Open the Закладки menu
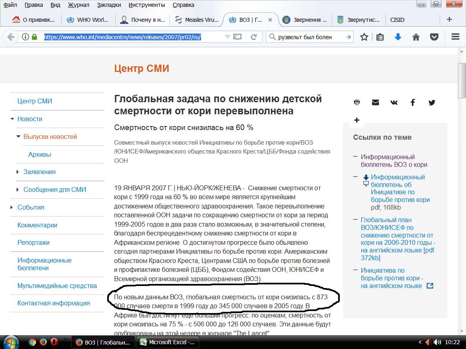Screen dimensions: 466x349 coord(109,5)
